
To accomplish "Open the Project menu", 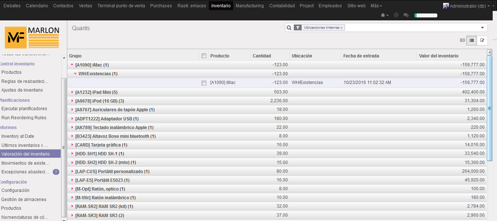I will [x=307, y=6].
